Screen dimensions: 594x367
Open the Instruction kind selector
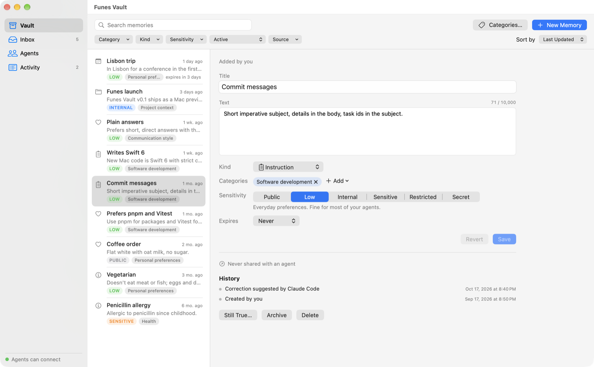[x=288, y=167]
